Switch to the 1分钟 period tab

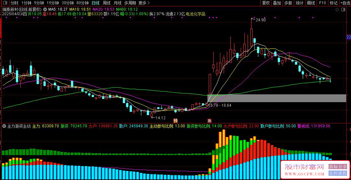(x=26, y=3)
